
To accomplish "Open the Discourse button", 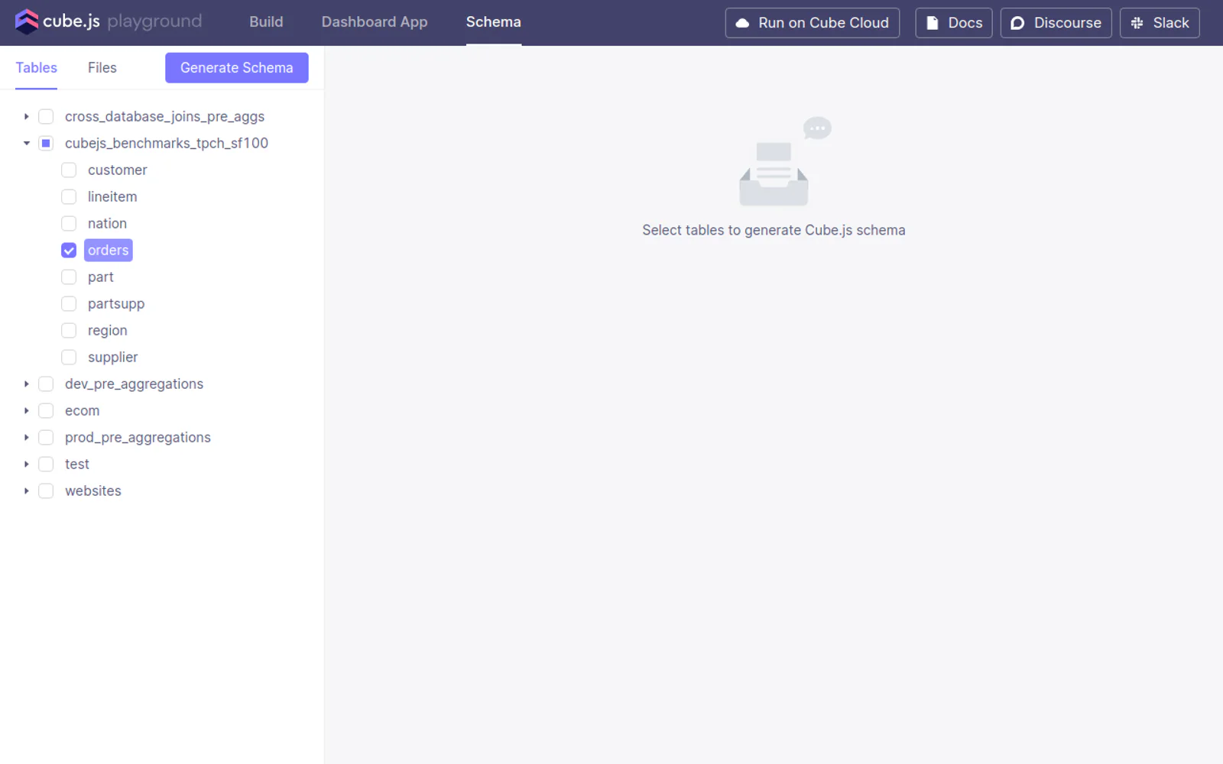I will pyautogui.click(x=1056, y=23).
